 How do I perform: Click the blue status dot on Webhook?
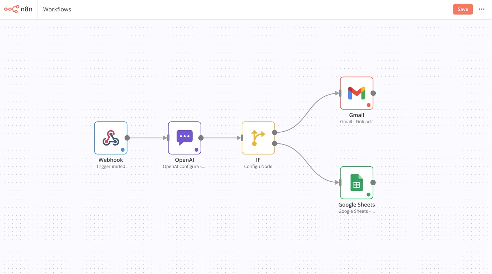click(123, 150)
